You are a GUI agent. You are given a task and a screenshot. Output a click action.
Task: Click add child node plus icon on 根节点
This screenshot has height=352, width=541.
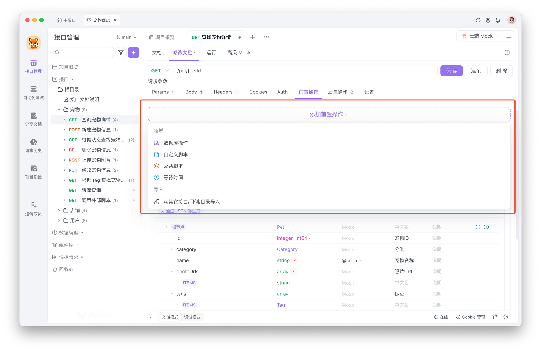pyautogui.click(x=486, y=227)
